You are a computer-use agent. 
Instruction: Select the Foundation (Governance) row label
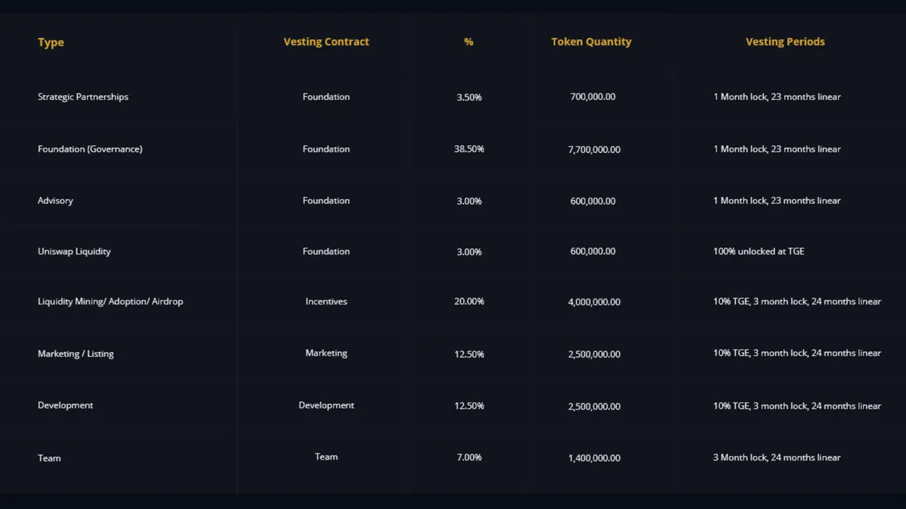(x=90, y=149)
